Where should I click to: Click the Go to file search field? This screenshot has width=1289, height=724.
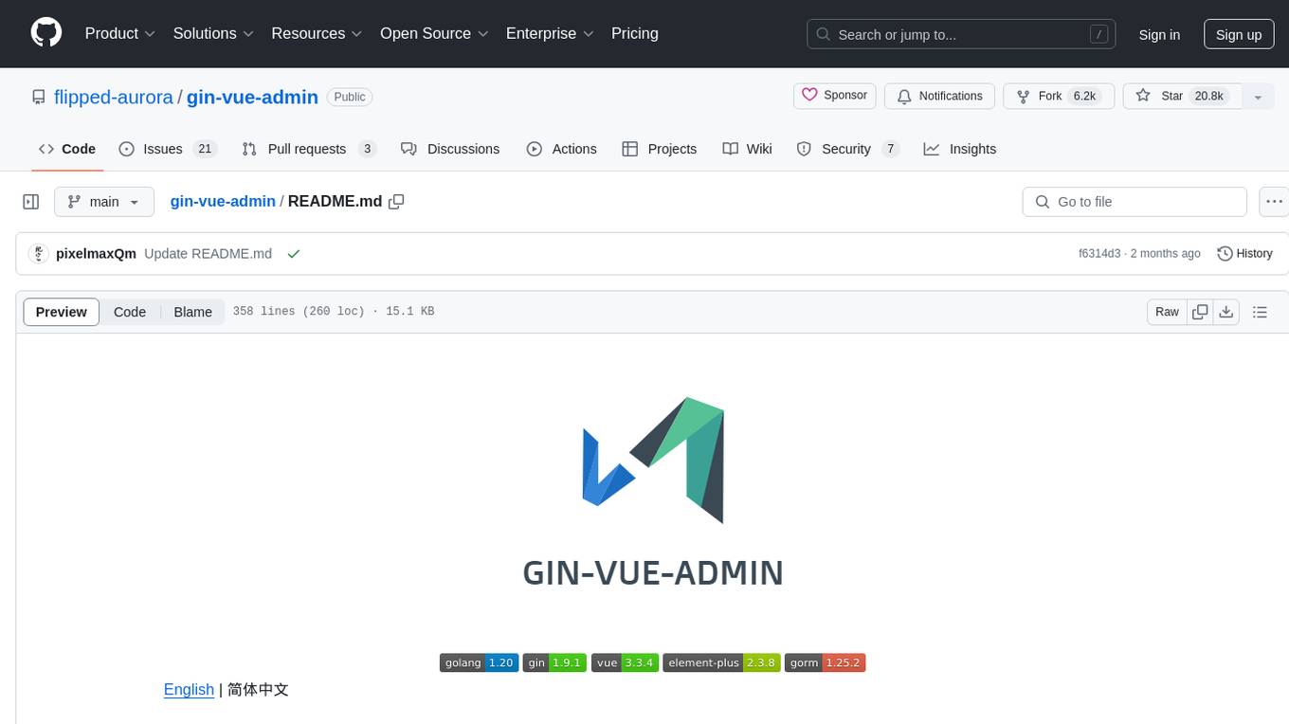pos(1135,202)
